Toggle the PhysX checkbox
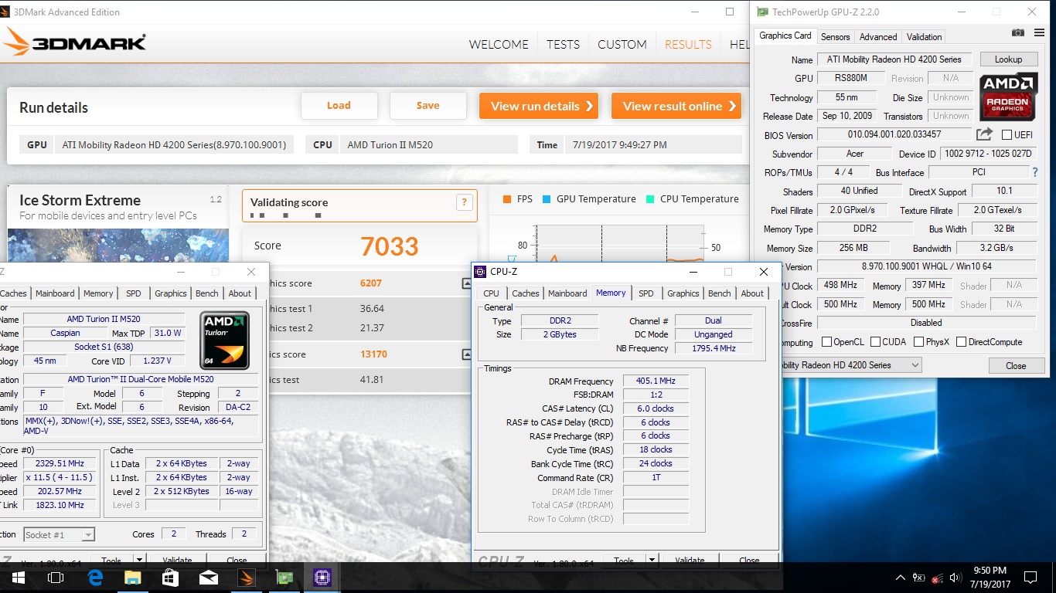1056x593 pixels. [x=918, y=342]
